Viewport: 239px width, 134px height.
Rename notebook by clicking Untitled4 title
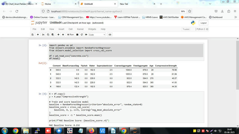point(56,23)
